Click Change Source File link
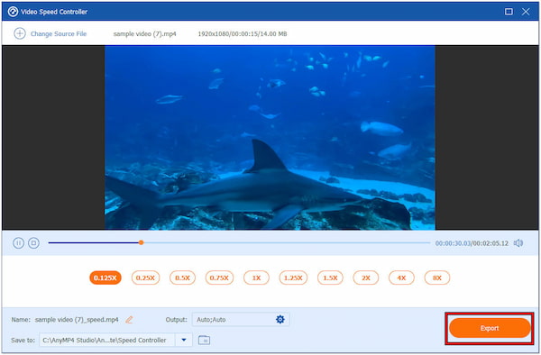 point(59,33)
